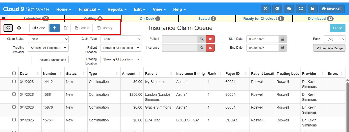This screenshot has width=349, height=132.
Task: Click the blue plus add claim icon
Action: point(54,28)
